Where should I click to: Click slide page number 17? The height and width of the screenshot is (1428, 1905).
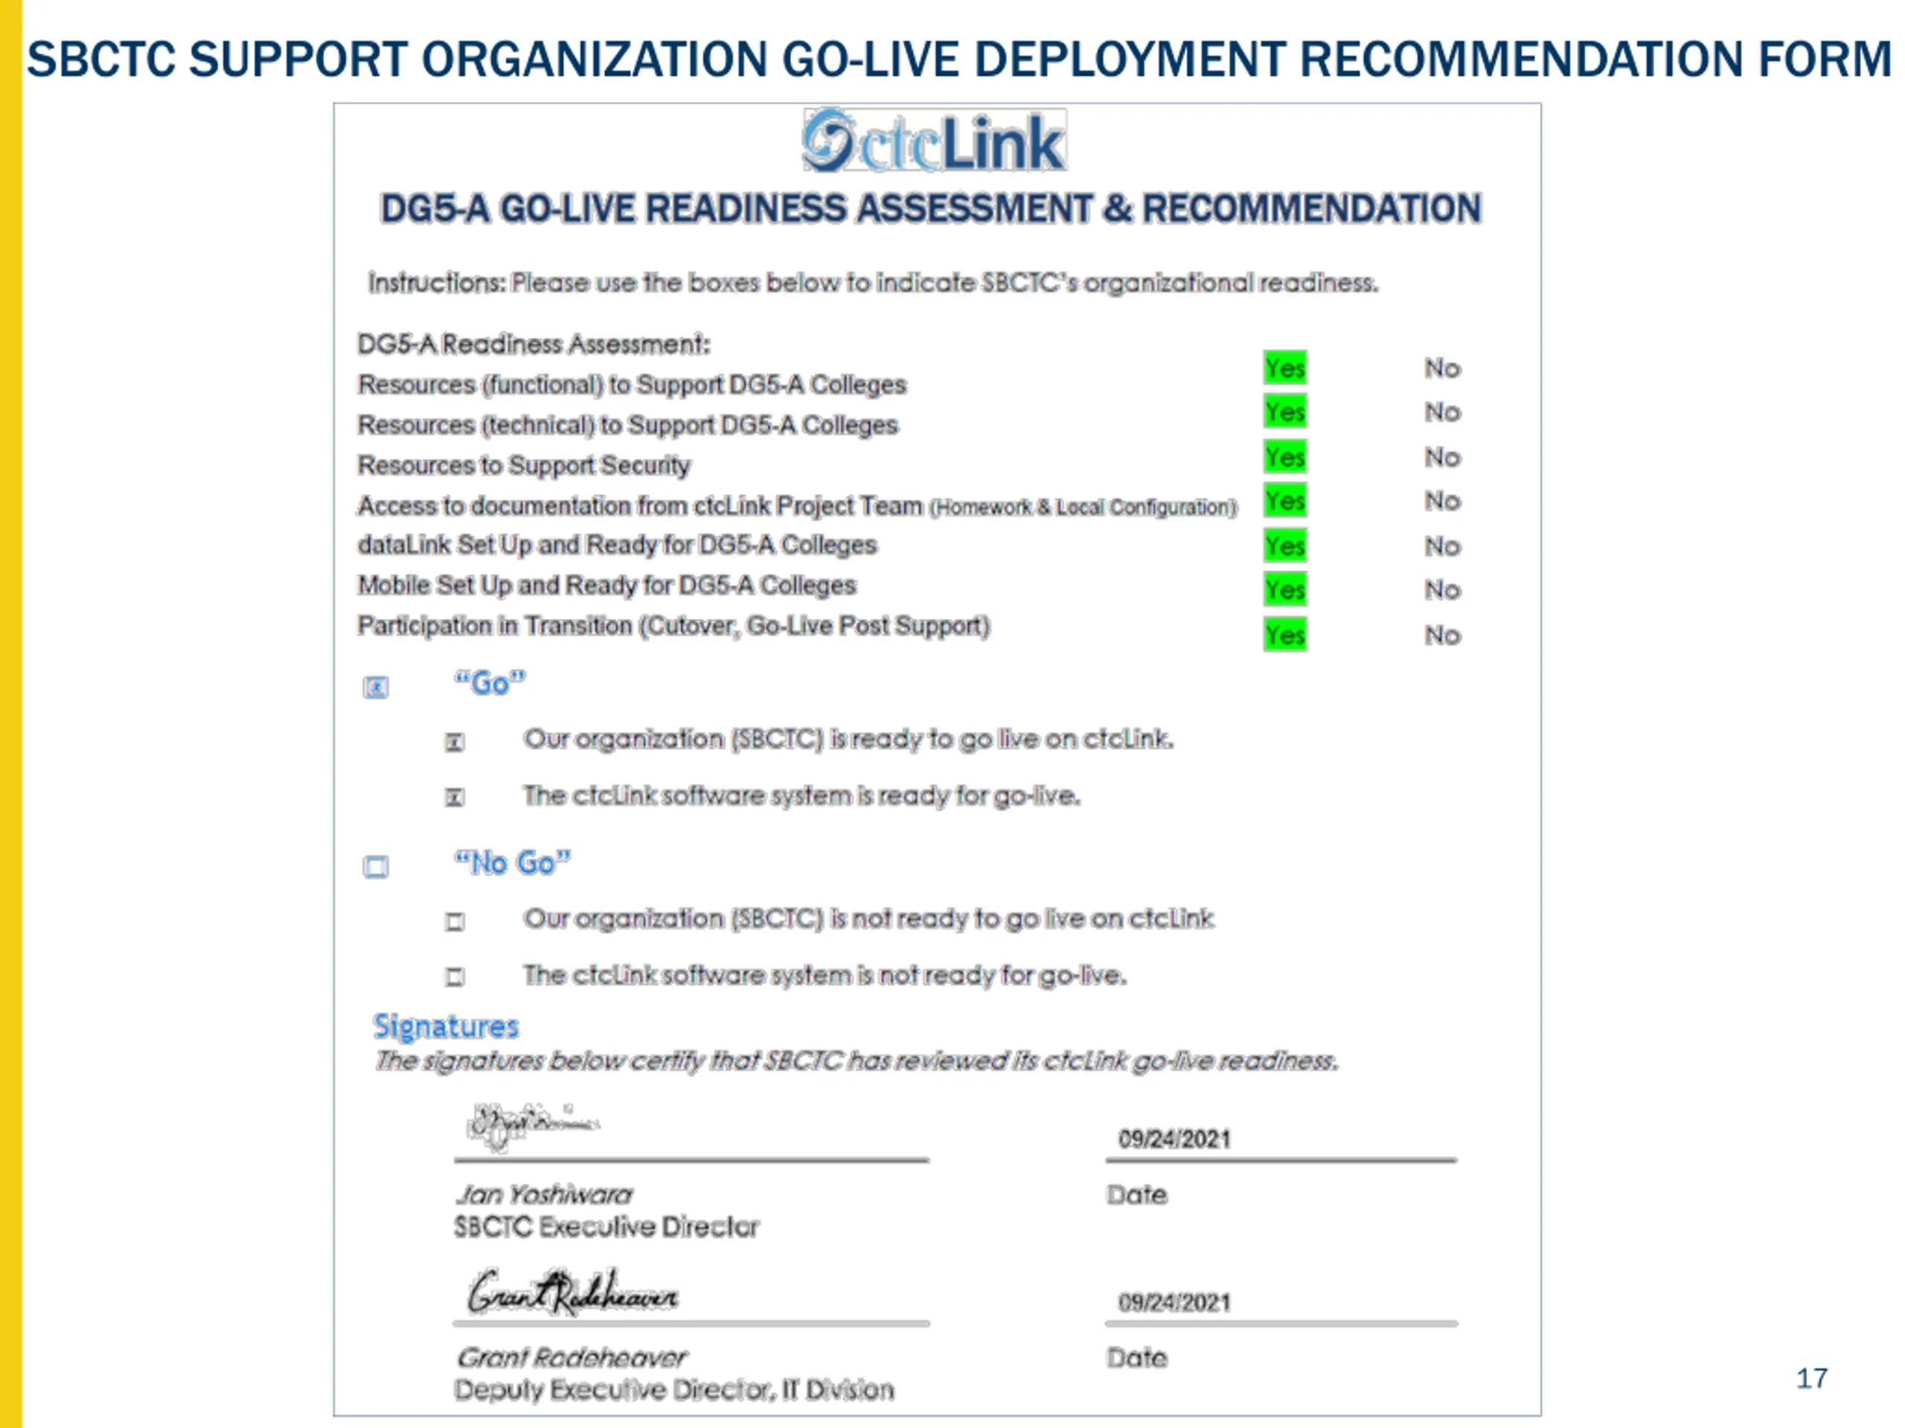[1812, 1378]
